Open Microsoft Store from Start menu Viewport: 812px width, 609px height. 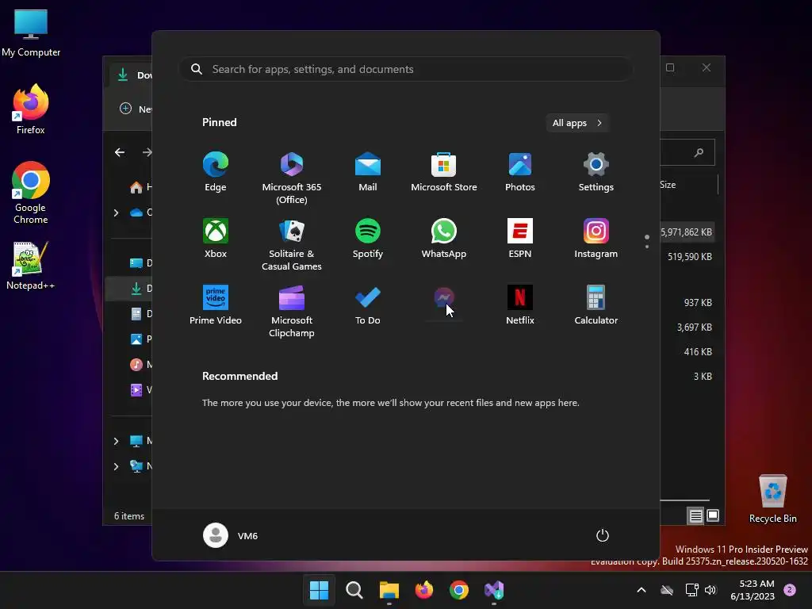444,172
